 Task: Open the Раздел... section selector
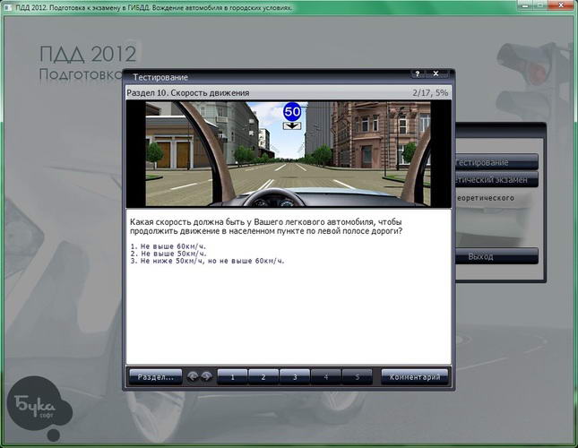(x=156, y=377)
